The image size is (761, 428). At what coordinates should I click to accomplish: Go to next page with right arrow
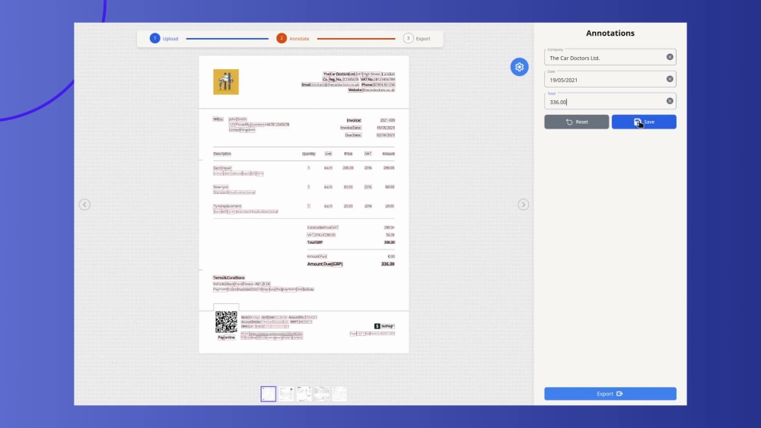click(x=523, y=204)
